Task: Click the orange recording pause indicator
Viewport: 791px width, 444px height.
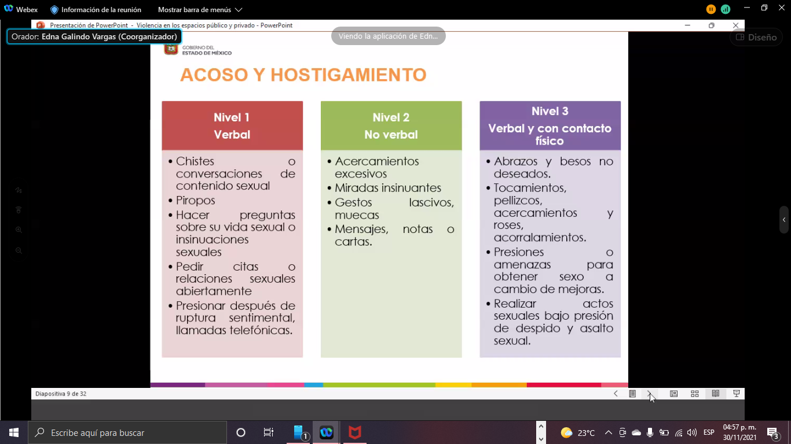Action: [711, 9]
